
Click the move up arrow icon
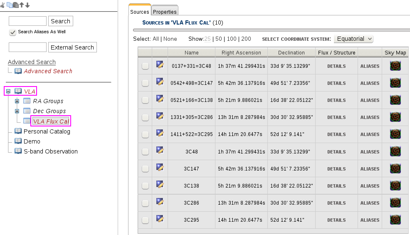(22, 5)
